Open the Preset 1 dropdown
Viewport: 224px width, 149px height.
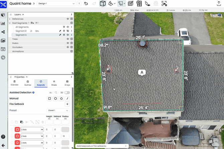58,110
